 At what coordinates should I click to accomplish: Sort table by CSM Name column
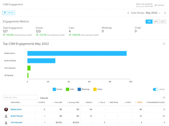[16, 102]
